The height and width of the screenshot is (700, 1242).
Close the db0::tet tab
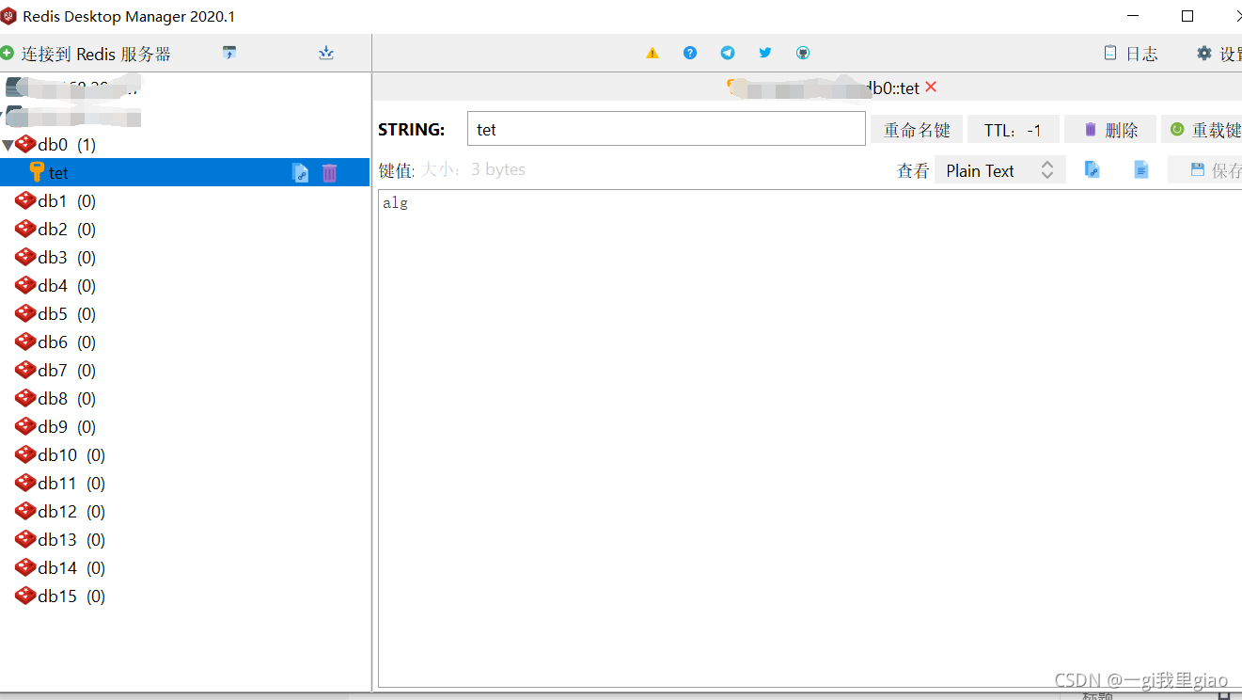[x=931, y=87]
